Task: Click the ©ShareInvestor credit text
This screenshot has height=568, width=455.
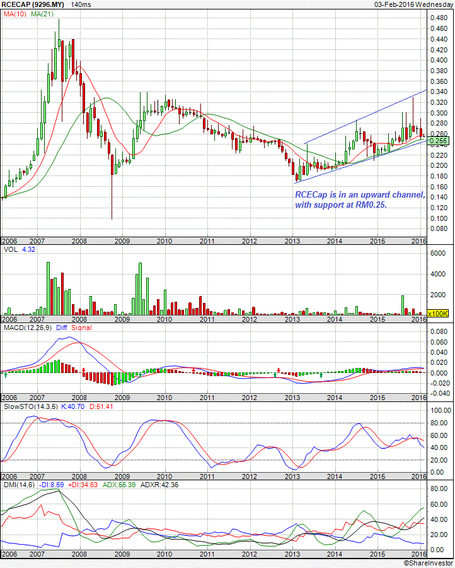Action: coord(429,563)
